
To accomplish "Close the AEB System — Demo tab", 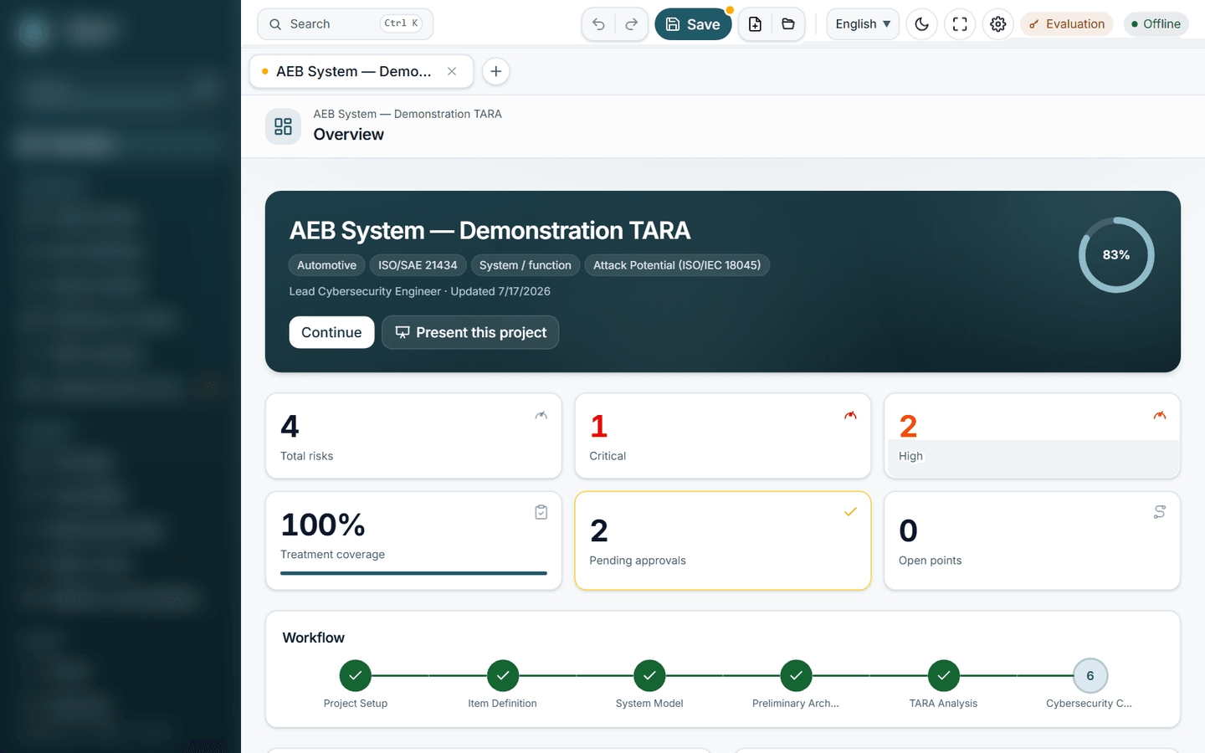I will point(452,72).
